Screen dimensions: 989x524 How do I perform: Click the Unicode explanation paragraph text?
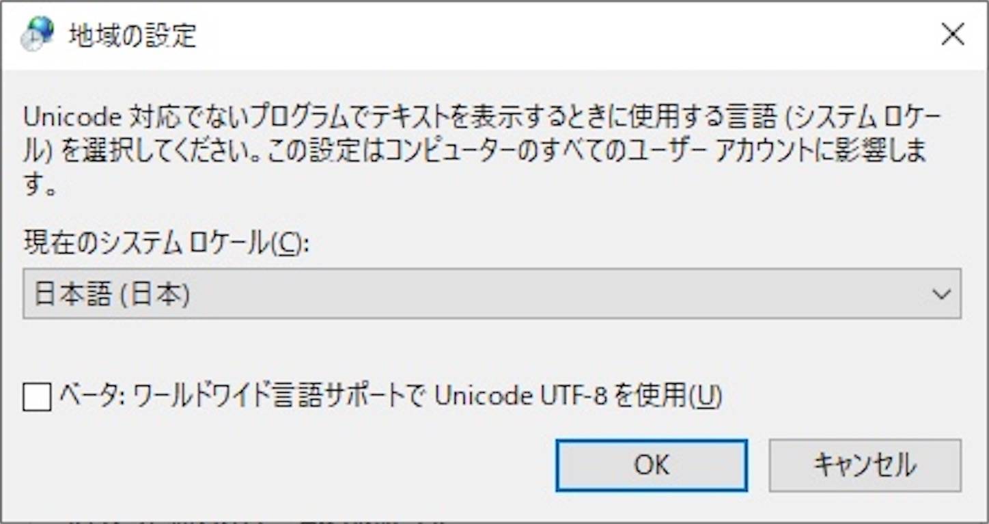[478, 147]
